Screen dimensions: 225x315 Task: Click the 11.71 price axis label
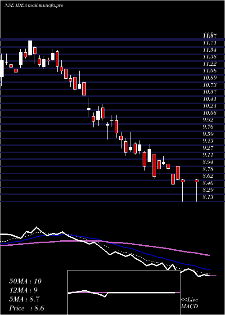pos(210,43)
